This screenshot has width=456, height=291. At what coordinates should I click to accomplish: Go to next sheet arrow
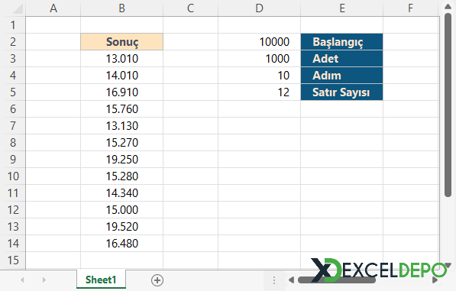point(44,280)
